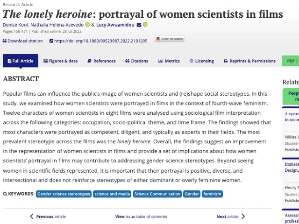Click Lucy Avraamidou's ORCID icon

coord(145,24)
